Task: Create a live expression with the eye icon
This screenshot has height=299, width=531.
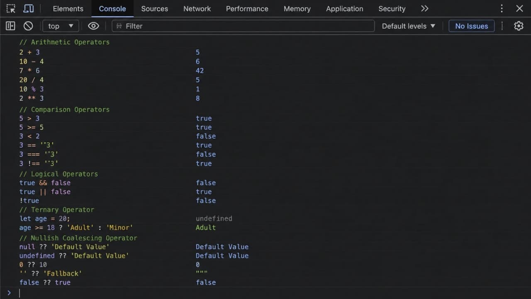Action: 93,26
